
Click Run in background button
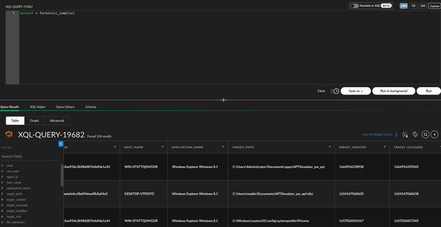394,91
